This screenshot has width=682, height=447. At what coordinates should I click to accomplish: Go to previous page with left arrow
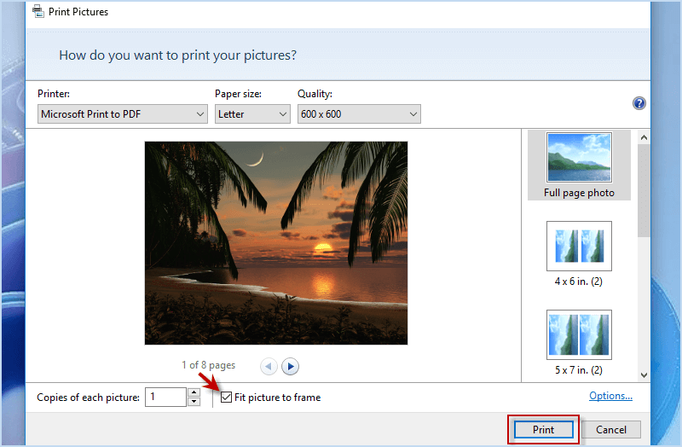click(x=269, y=366)
